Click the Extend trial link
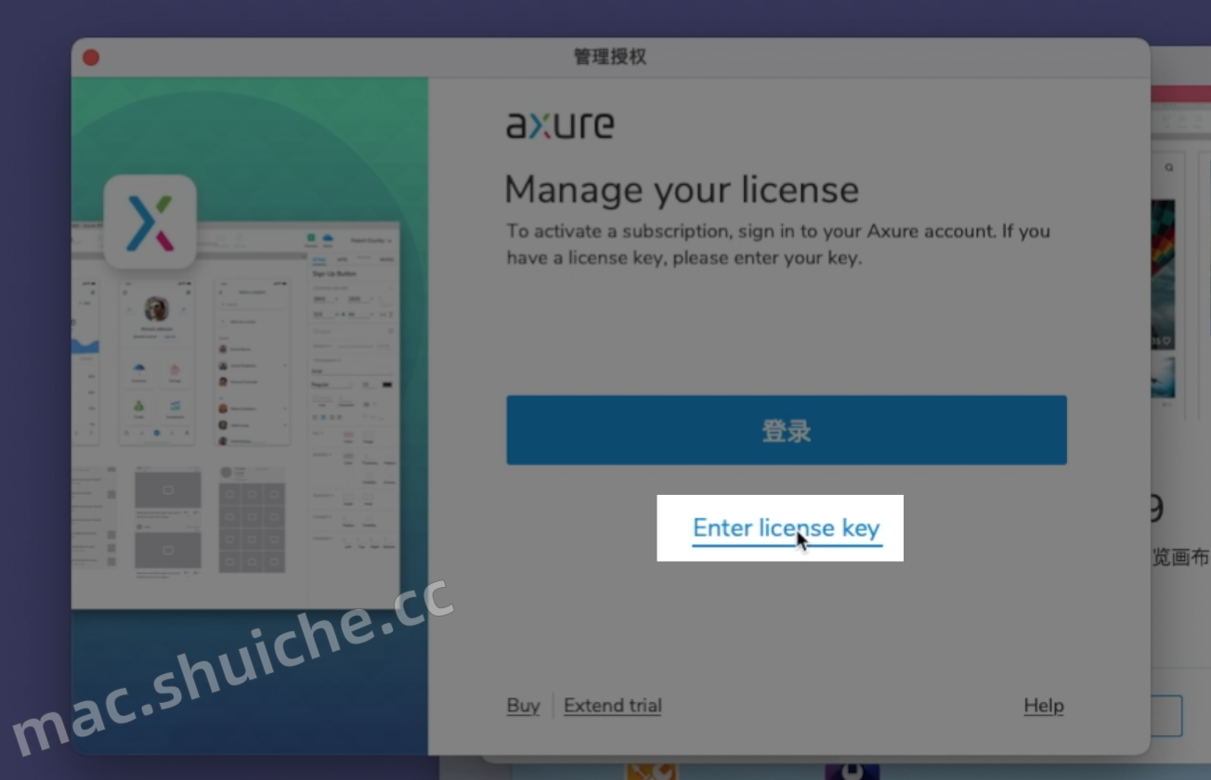This screenshot has height=780, width=1211. click(612, 706)
